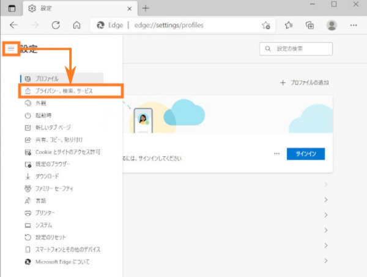Open browser Settings and more ellipsis

click(x=353, y=26)
